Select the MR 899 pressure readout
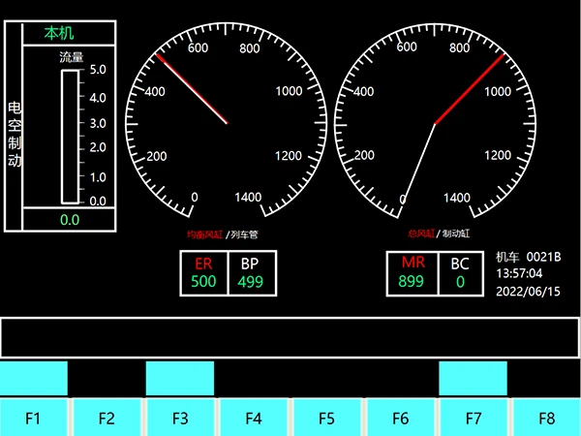Image resolution: width=581 pixels, height=436 pixels. [413, 272]
